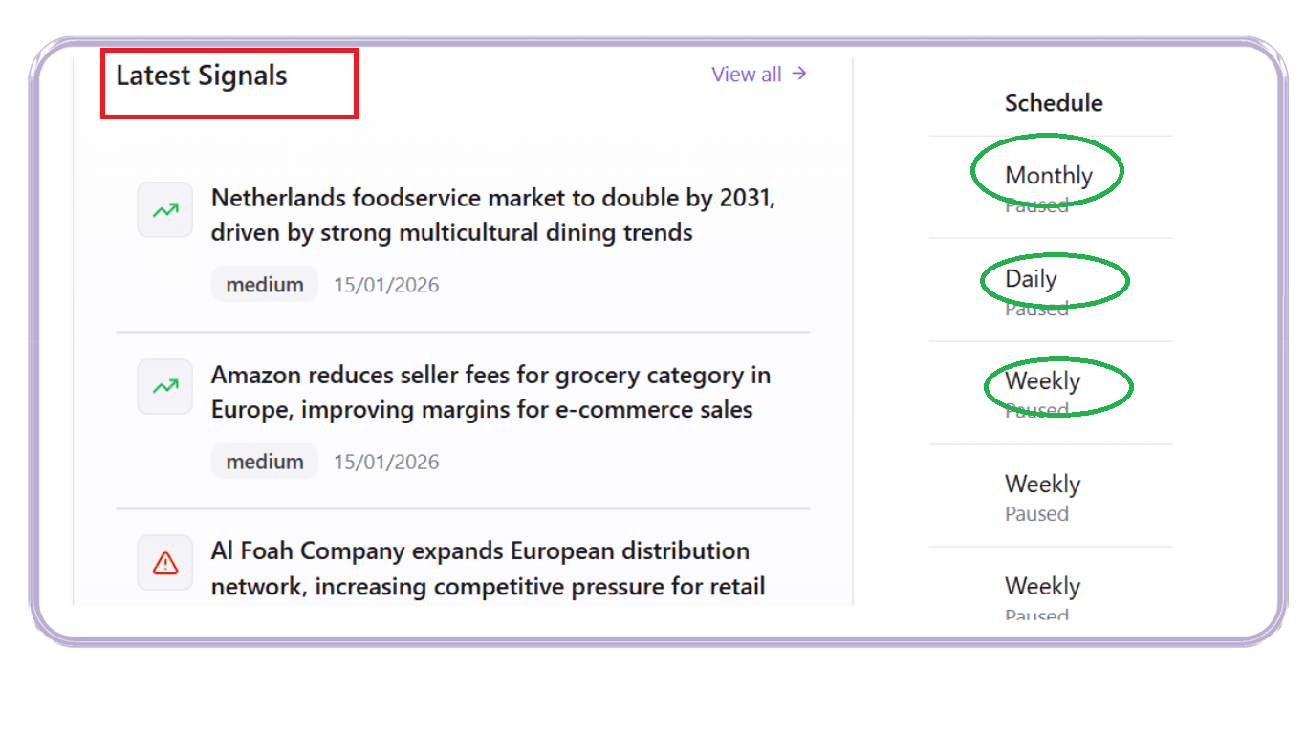Click Paused under the second Weekly entry
Image resolution: width=1306 pixels, height=734 pixels.
(x=1036, y=513)
